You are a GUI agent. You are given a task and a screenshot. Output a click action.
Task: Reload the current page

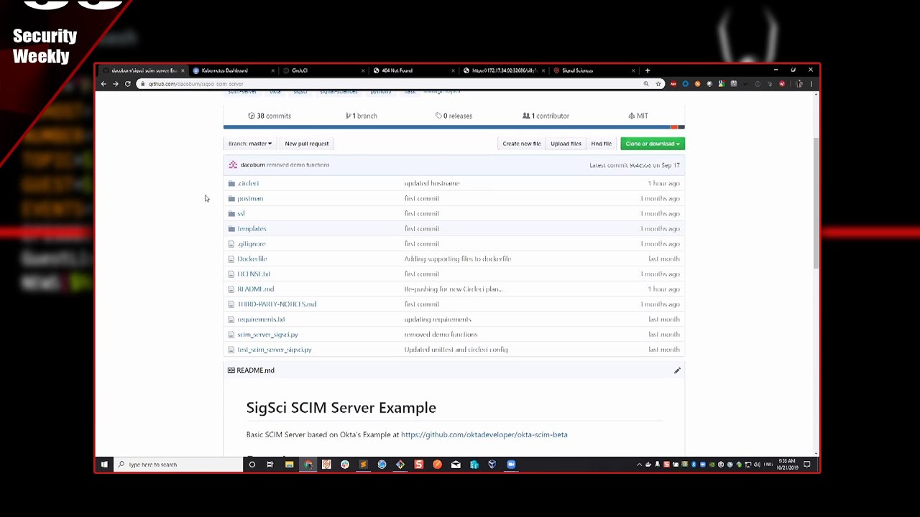pos(127,84)
